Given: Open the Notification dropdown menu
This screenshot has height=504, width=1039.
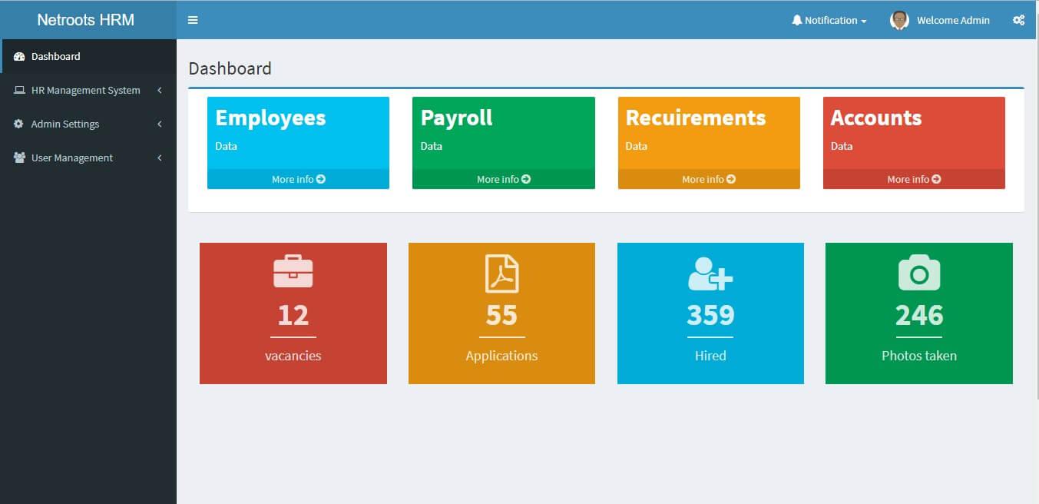Looking at the screenshot, I should 829,20.
